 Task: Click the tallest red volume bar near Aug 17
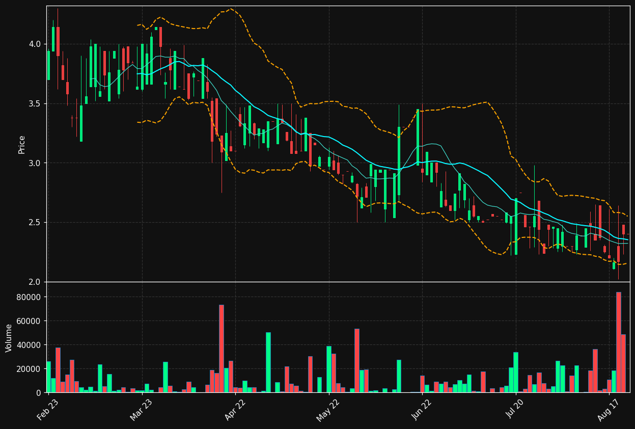coord(618,342)
